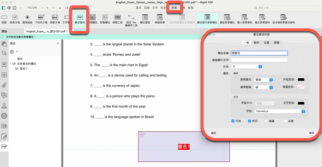Select the arrow selection tool in sidebar
The width and height of the screenshot is (322, 167).
click(x=4, y=53)
